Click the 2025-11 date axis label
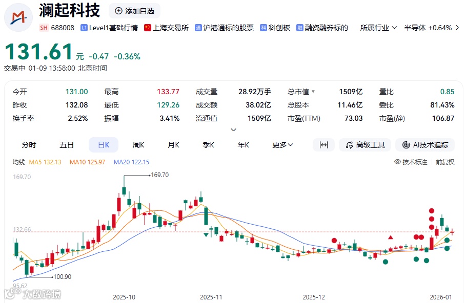The width and height of the screenshot is (467, 303). (211, 297)
